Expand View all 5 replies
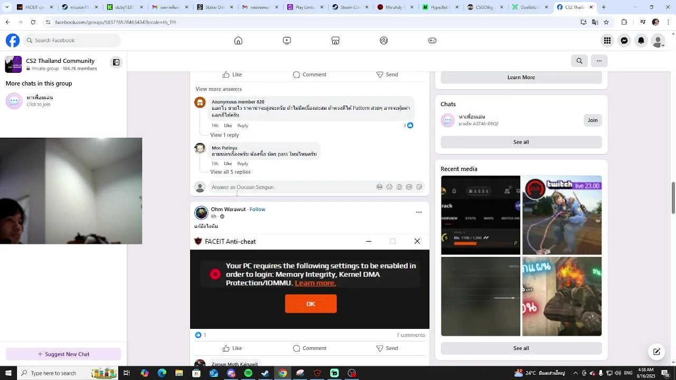Image resolution: width=676 pixels, height=380 pixels. tap(230, 172)
